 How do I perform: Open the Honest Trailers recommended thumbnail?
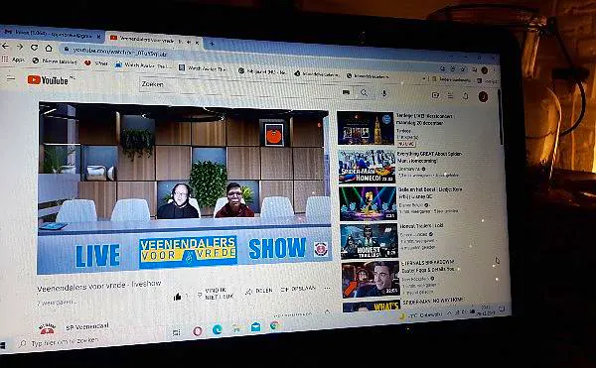[370, 241]
